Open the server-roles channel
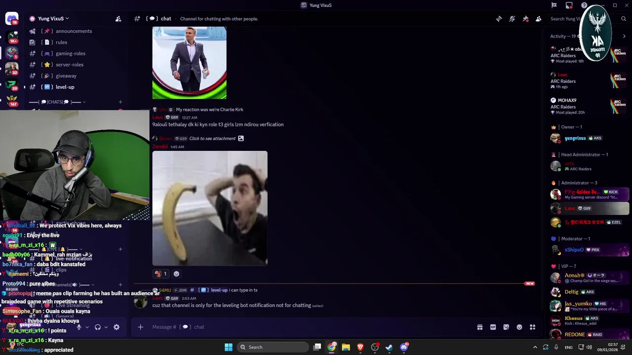This screenshot has height=355, width=632. click(74, 65)
